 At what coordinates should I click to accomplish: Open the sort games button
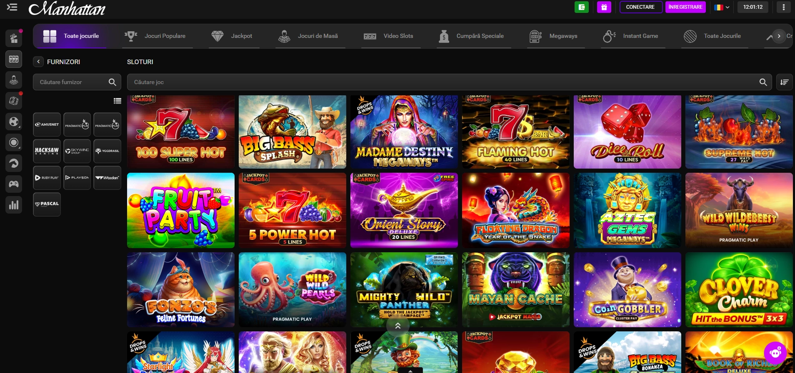(x=784, y=82)
